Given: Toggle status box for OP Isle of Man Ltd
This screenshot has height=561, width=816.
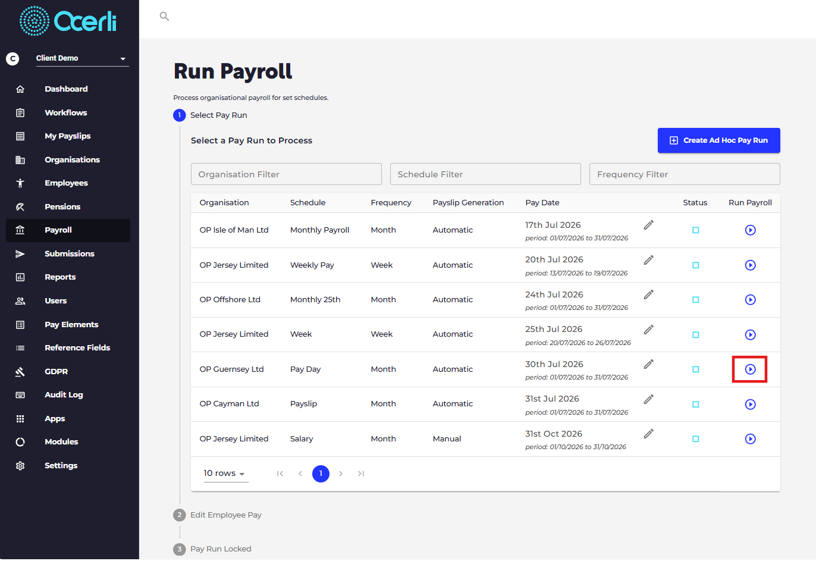Looking at the screenshot, I should pos(695,230).
